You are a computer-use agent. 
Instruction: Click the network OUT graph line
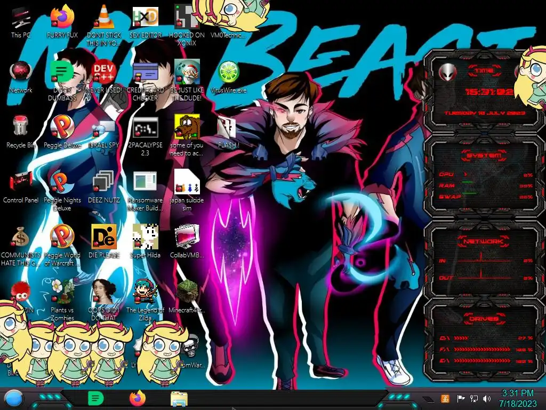(485, 274)
